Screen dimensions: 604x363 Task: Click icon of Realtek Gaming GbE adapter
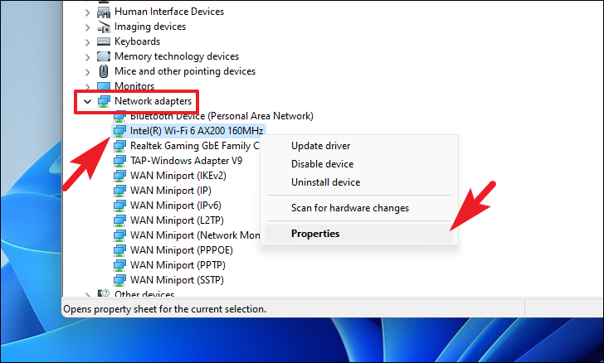pyautogui.click(x=119, y=146)
